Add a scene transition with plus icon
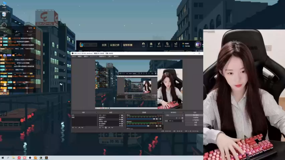The height and width of the screenshot is (160, 285). tap(176, 118)
